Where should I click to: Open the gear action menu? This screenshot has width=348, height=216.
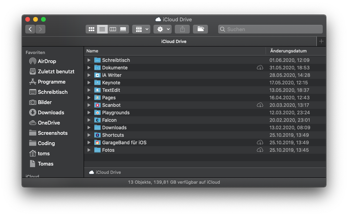click(x=163, y=29)
